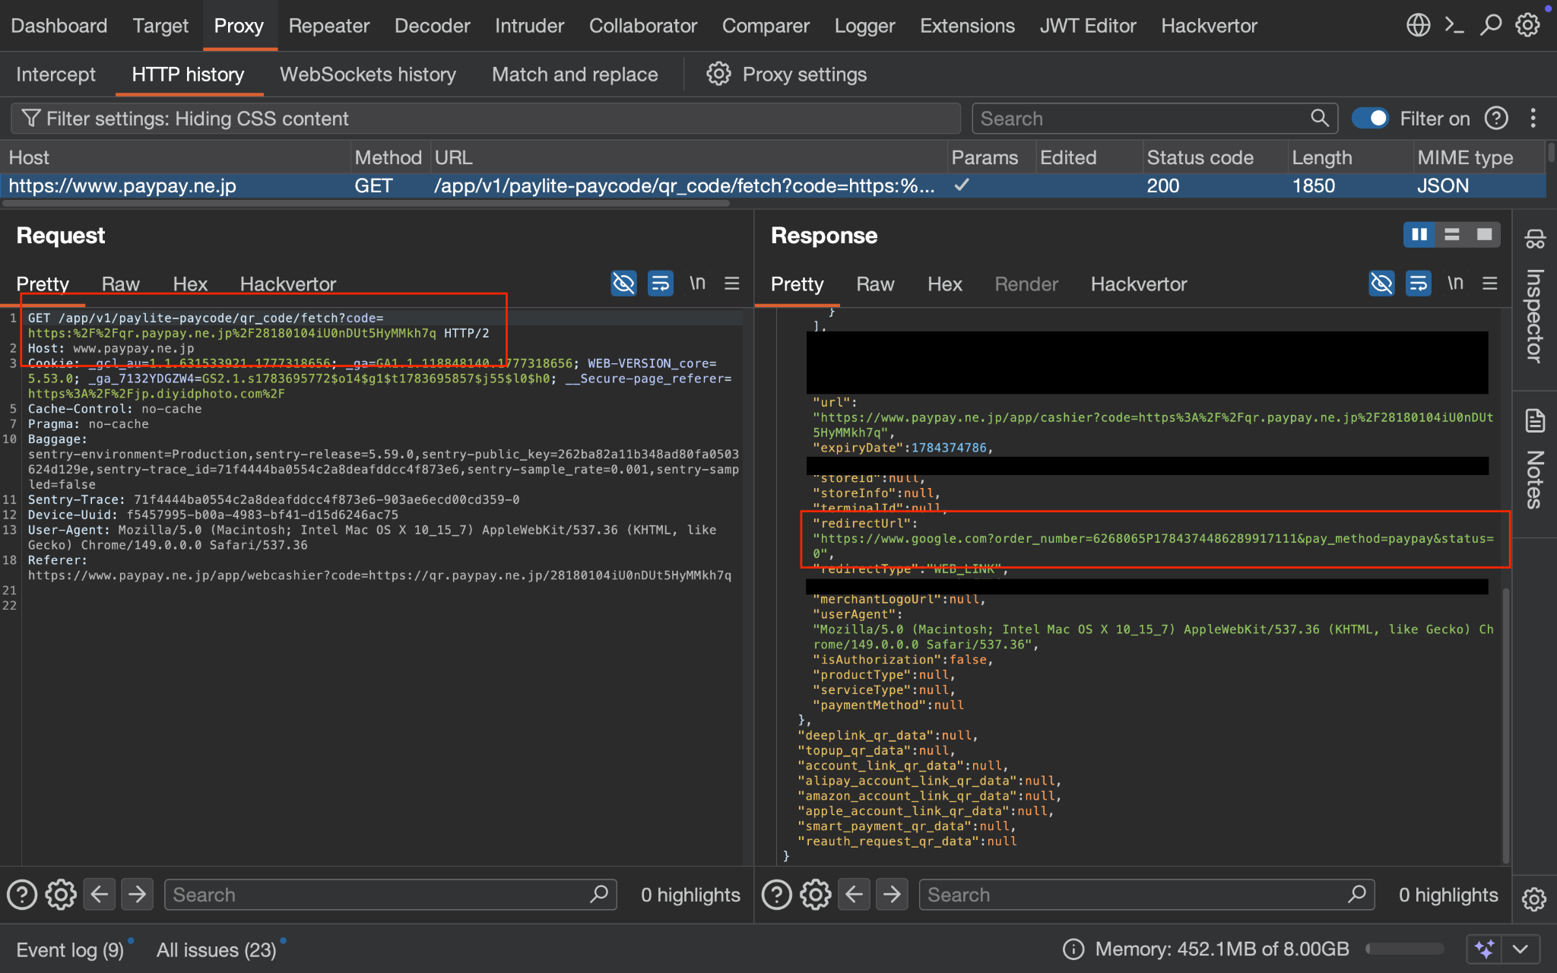The width and height of the screenshot is (1557, 973).
Task: Click the history table horizontal scrollbar
Action: pos(366,204)
